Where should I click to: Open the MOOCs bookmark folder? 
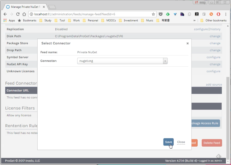pos(108,20)
